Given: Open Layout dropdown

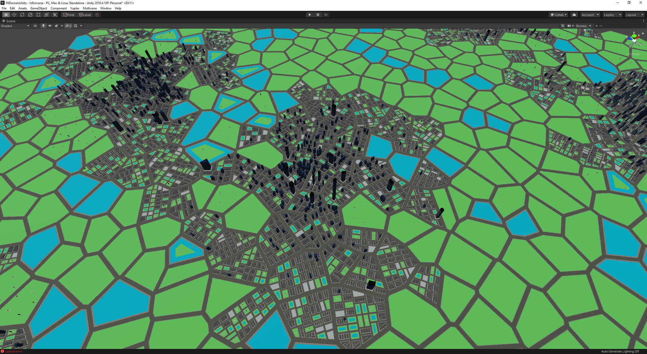Looking at the screenshot, I should click(x=635, y=15).
